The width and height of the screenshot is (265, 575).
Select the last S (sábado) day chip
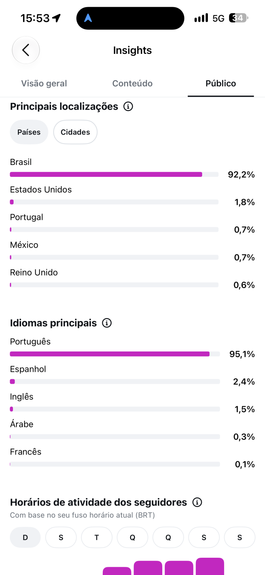[x=240, y=537]
